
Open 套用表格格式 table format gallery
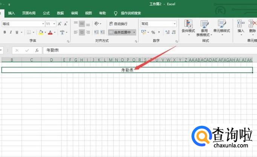[x=204, y=28]
